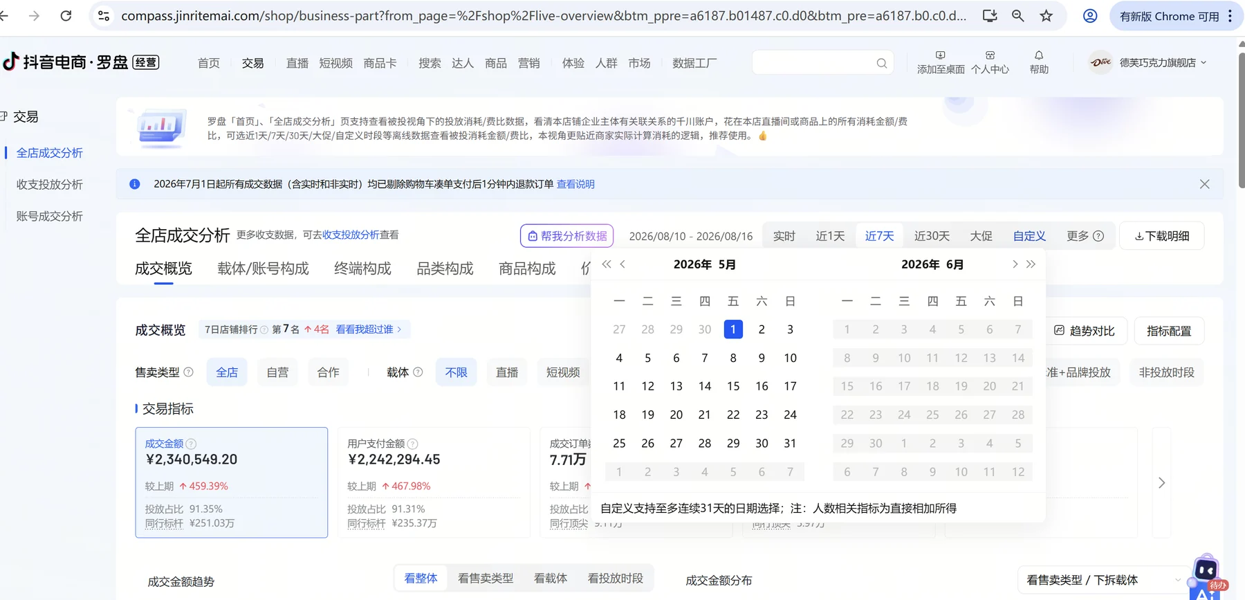Select 短视频 carrier filter
The width and height of the screenshot is (1245, 600).
pos(563,372)
